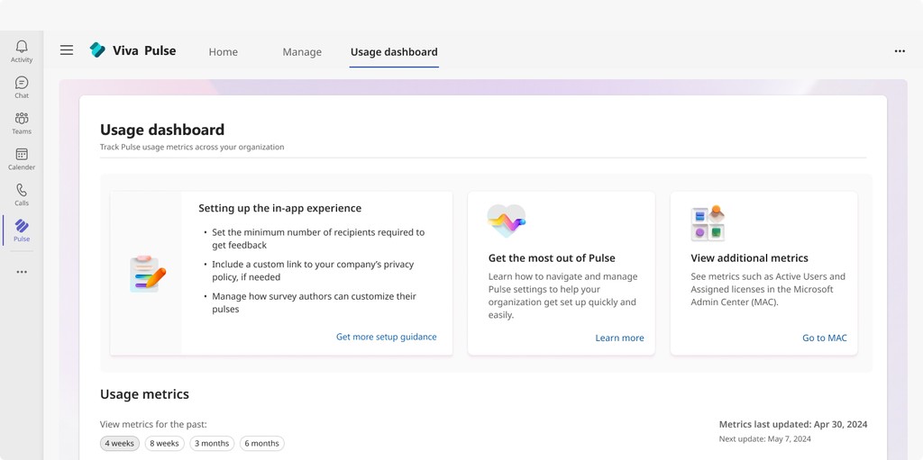Select the 6 months time range

[x=262, y=444]
